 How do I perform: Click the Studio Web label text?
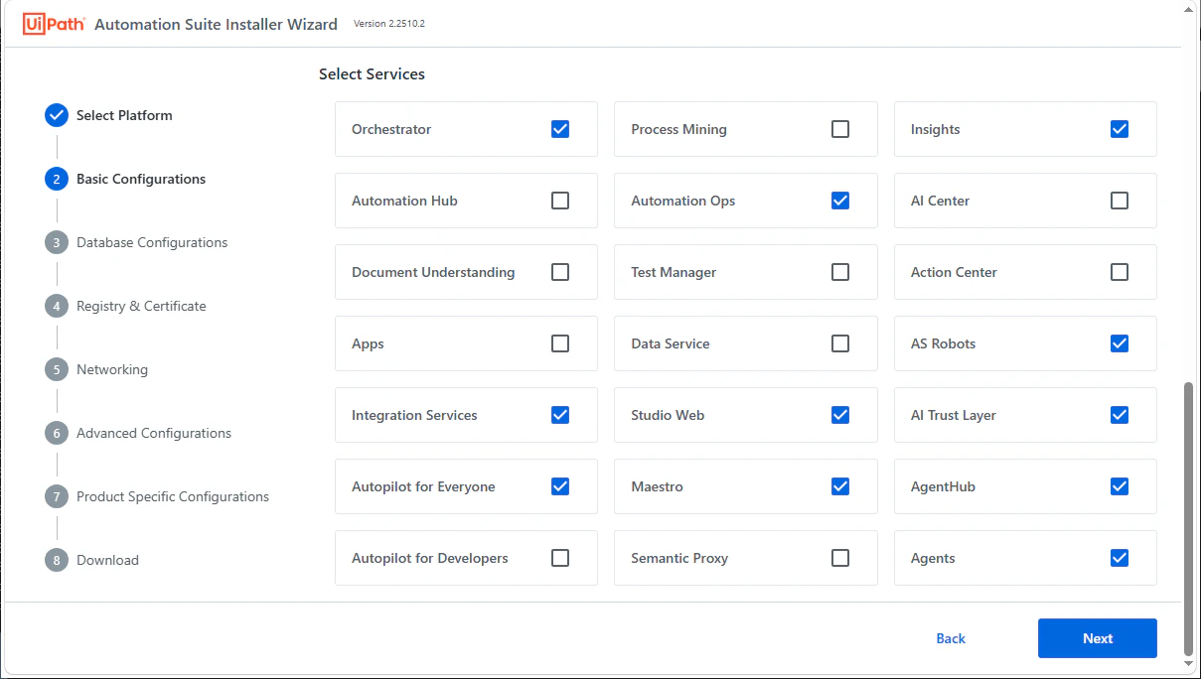(x=668, y=415)
